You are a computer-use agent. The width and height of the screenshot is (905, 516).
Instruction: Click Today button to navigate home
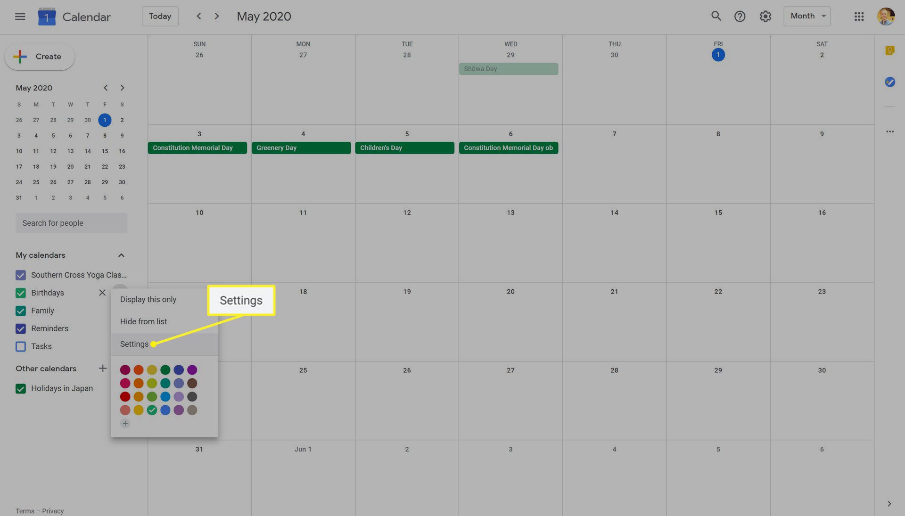[160, 16]
